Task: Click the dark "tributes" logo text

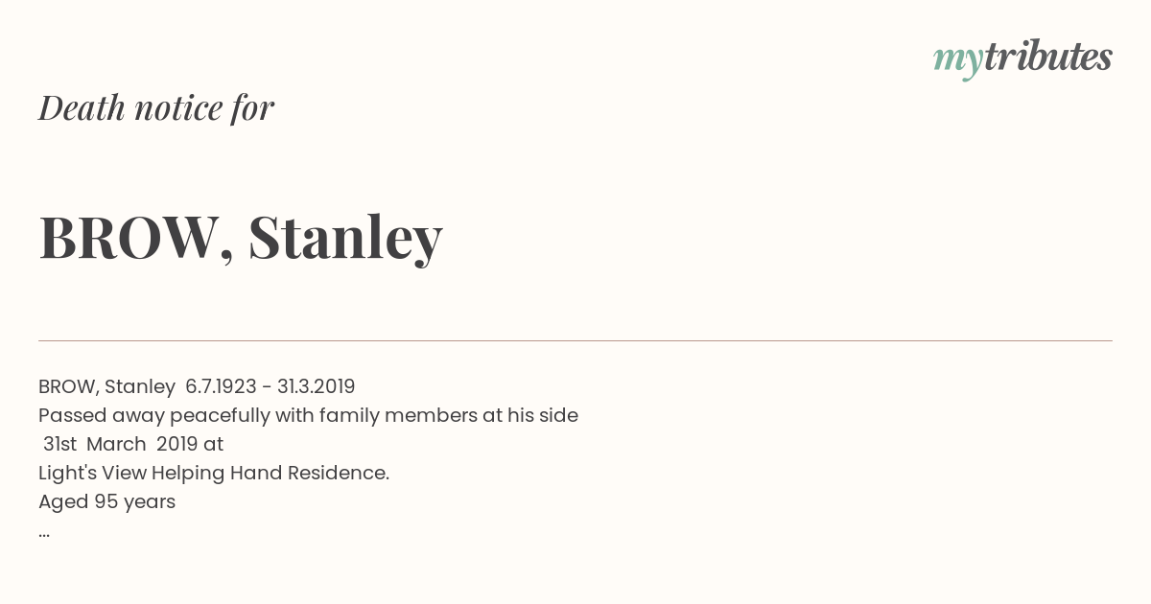Action: pyautogui.click(x=1048, y=57)
